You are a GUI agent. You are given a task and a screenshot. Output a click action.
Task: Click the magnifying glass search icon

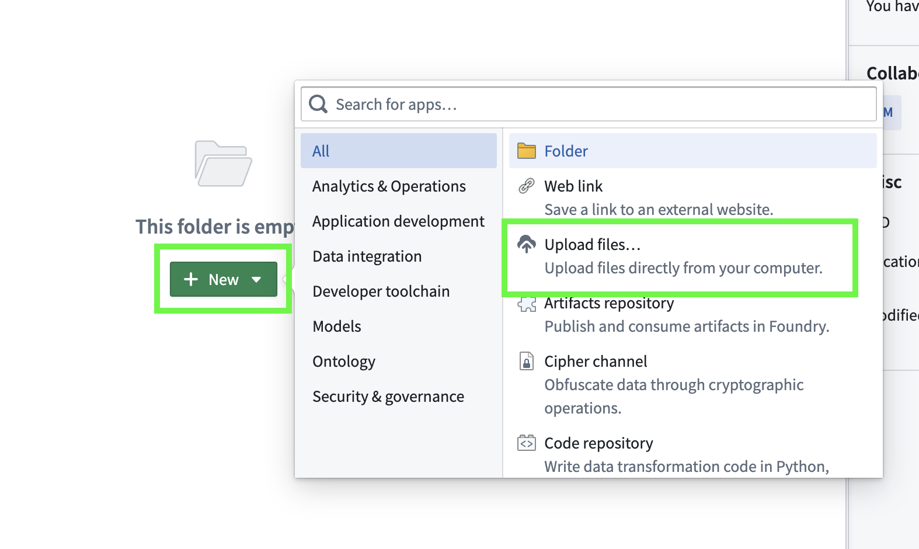pyautogui.click(x=318, y=104)
